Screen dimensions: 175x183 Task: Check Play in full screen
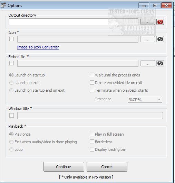pos(92,134)
